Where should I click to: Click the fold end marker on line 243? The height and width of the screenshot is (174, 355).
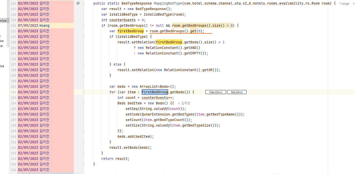(x=84, y=153)
